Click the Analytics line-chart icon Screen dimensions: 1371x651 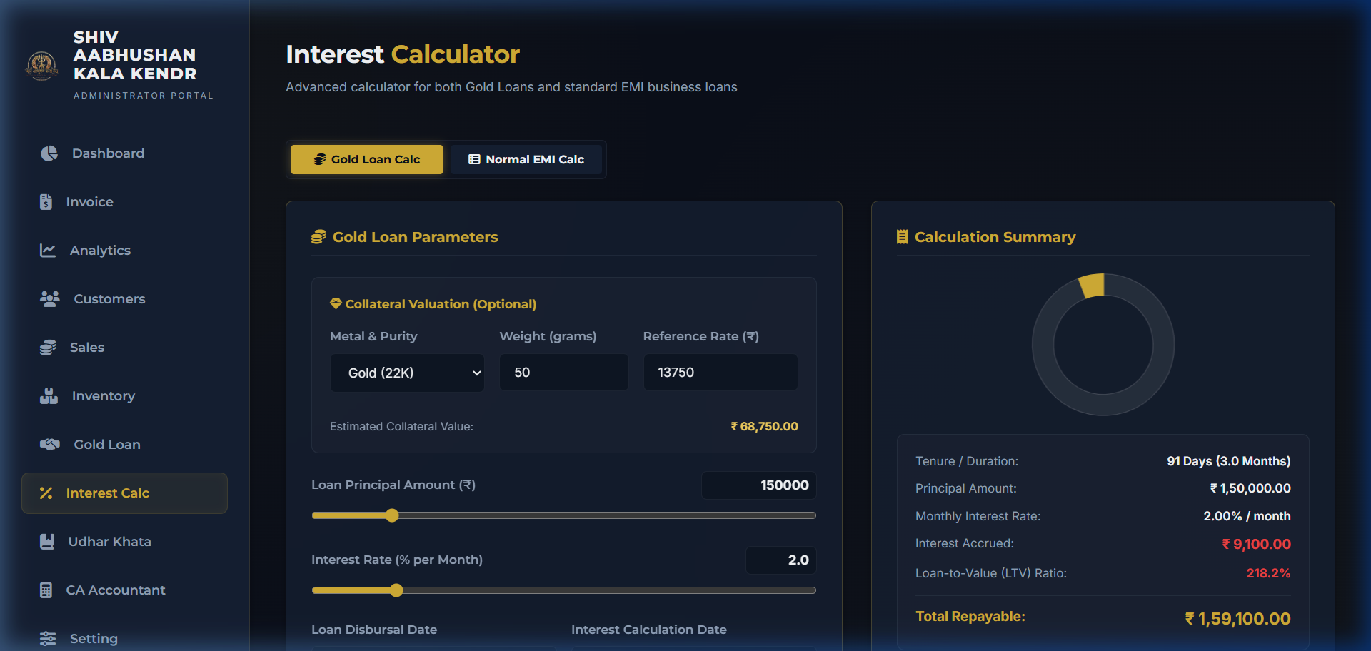coord(48,251)
